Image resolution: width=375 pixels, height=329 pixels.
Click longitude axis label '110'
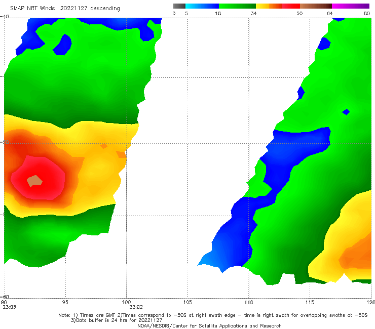point(249,302)
